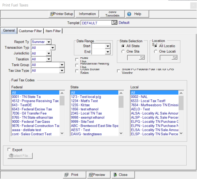Open the Tank Group dropdown
197x179 pixels.
pyautogui.click(x=62, y=65)
